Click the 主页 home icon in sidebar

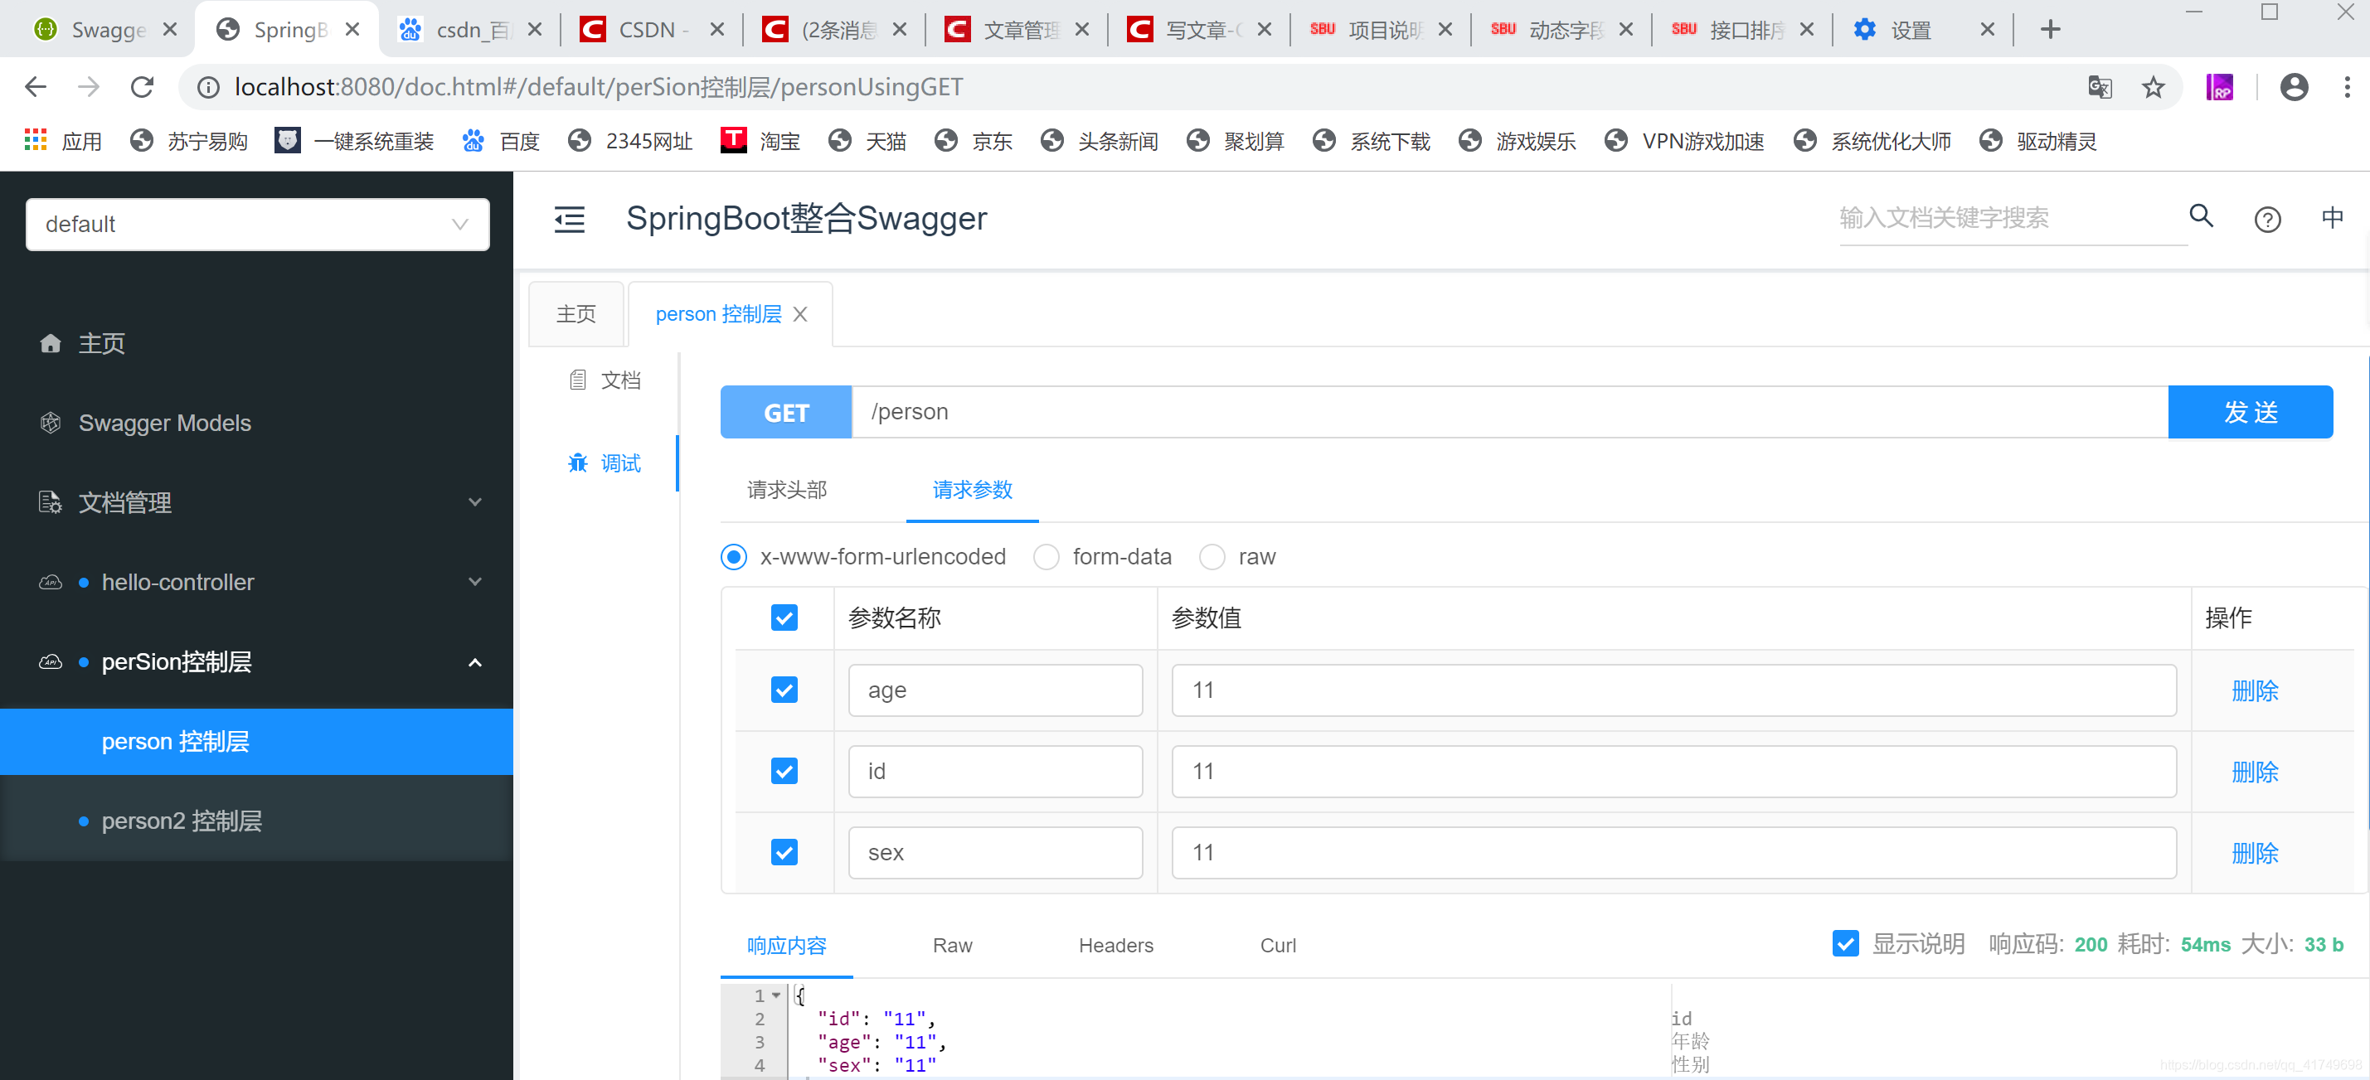tap(51, 343)
